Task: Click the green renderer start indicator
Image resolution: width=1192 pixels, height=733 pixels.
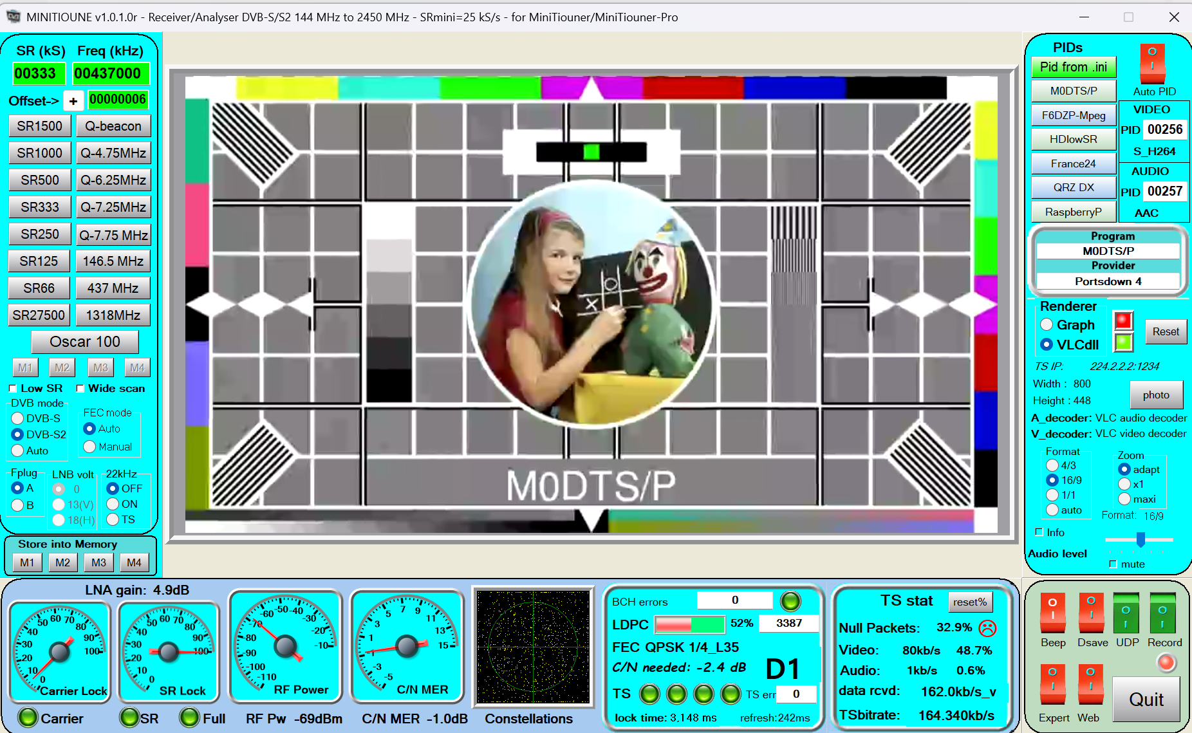Action: tap(1123, 342)
